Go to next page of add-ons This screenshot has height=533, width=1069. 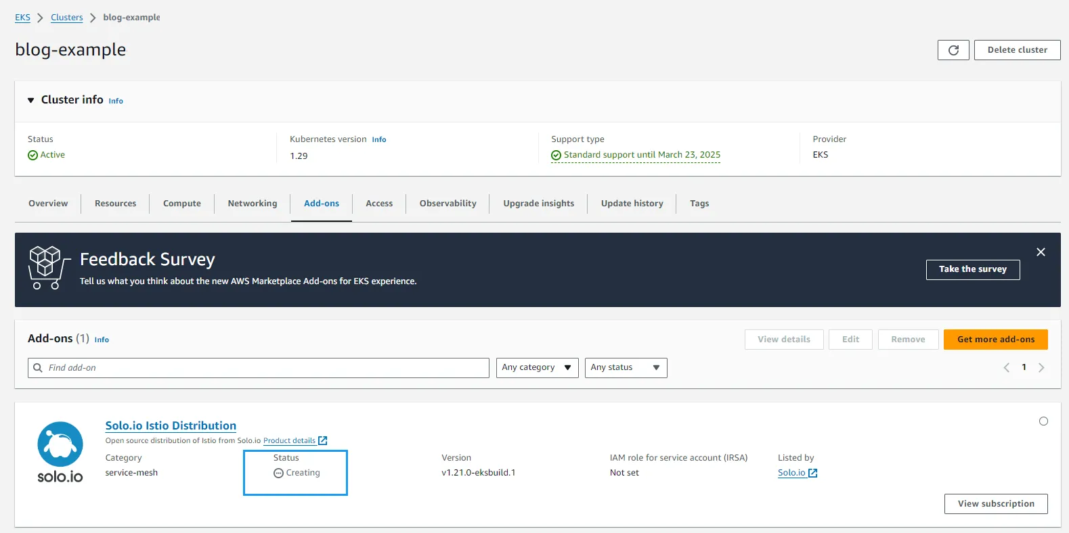coord(1041,368)
